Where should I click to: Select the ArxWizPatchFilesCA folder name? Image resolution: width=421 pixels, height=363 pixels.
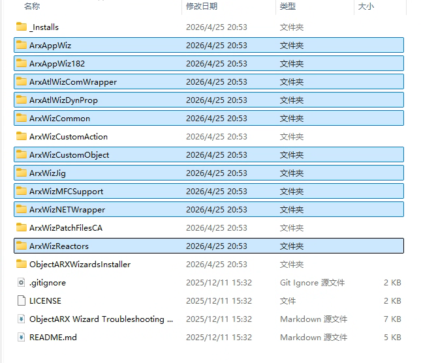pos(66,227)
